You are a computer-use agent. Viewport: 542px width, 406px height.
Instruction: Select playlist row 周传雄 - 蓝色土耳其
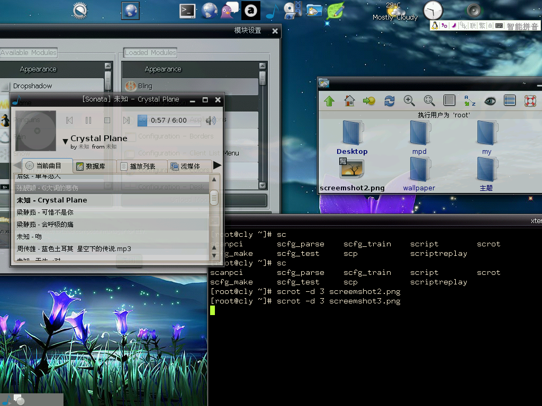tap(111, 248)
